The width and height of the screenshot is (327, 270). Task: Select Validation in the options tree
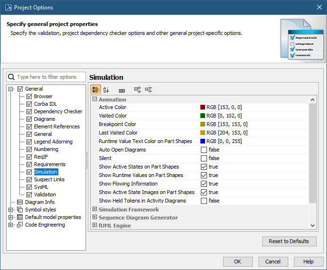45,194
